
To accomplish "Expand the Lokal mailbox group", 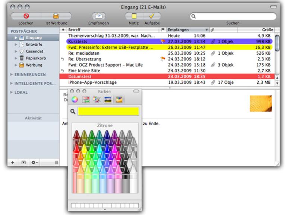I will click(11, 92).
